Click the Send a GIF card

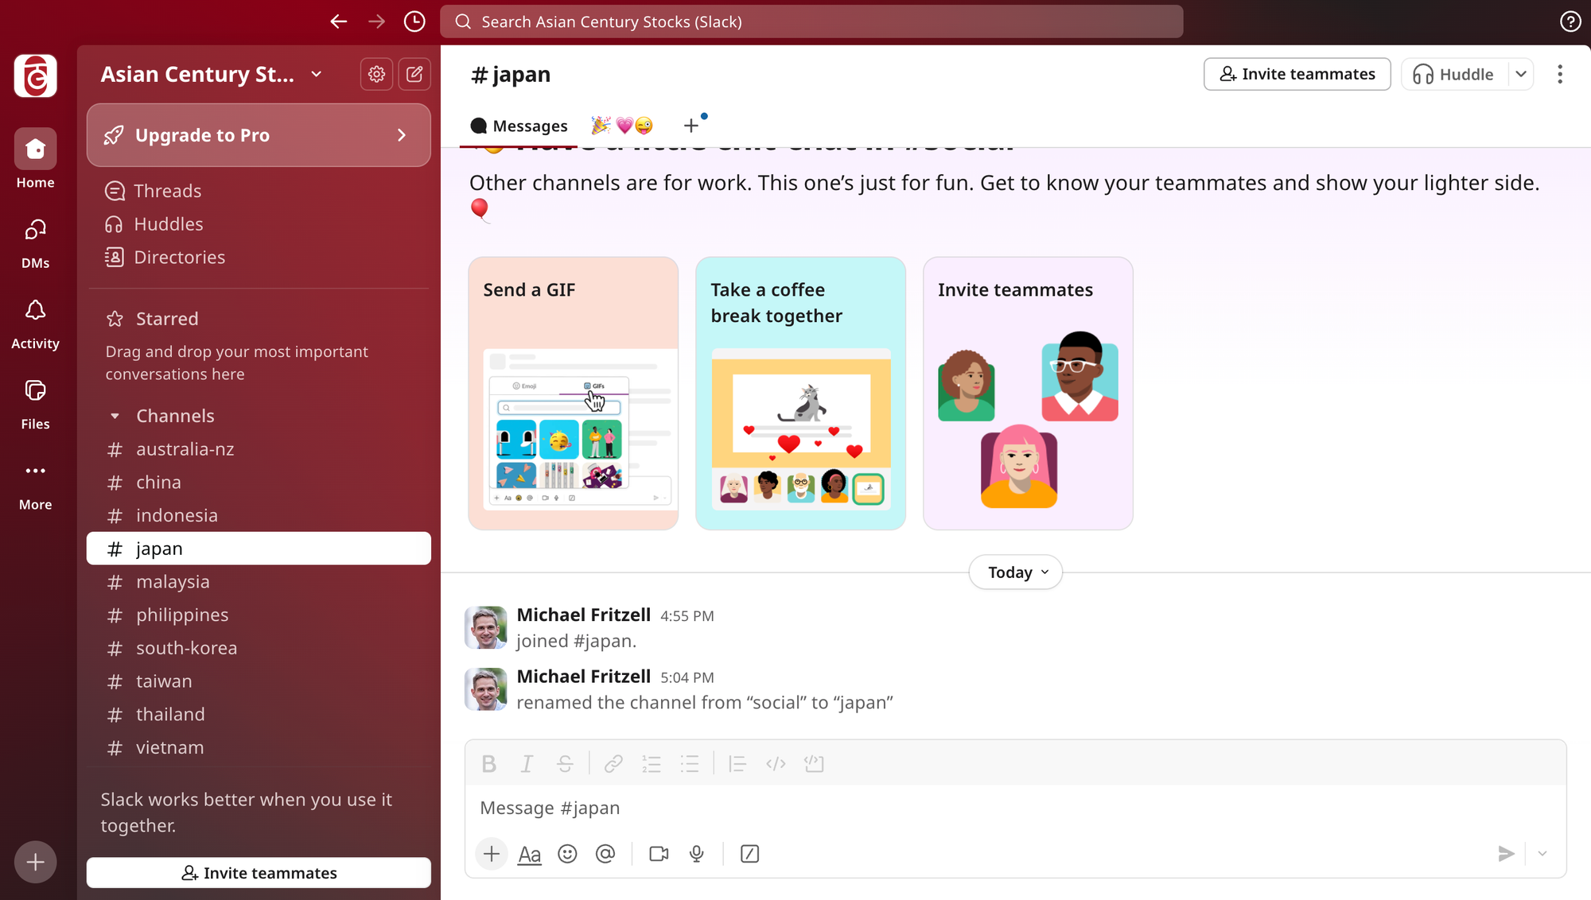point(573,393)
